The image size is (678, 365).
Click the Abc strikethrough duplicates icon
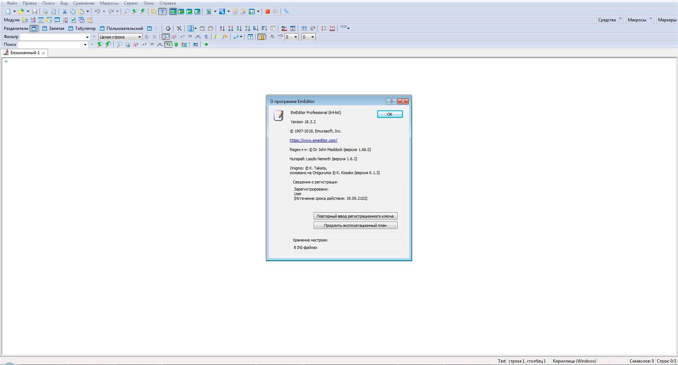pos(284,28)
